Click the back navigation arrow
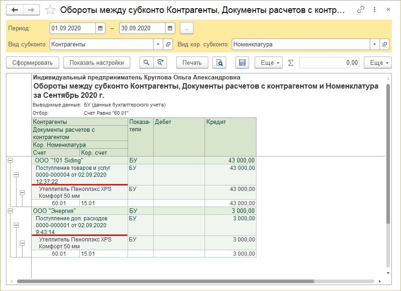 click(x=15, y=10)
